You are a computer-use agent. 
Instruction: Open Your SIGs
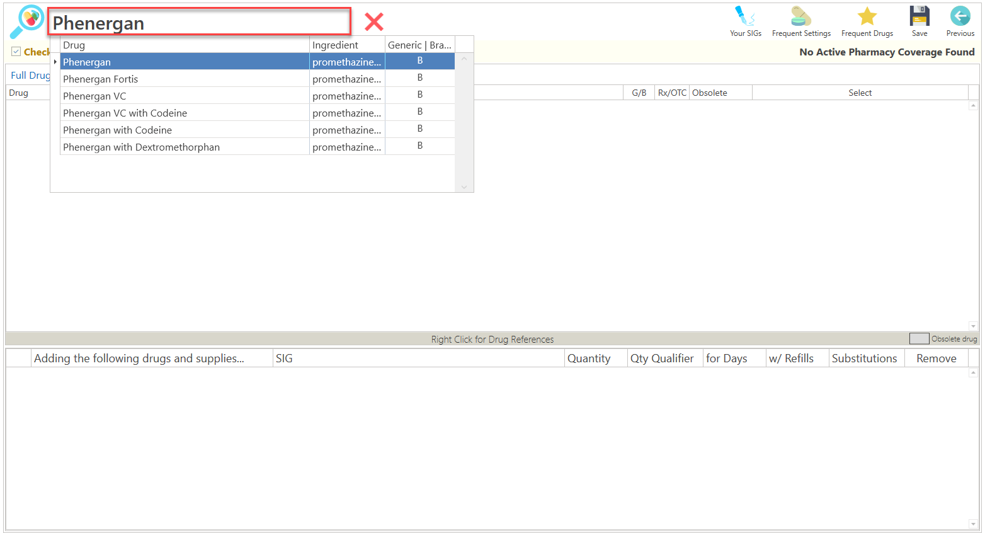click(746, 21)
